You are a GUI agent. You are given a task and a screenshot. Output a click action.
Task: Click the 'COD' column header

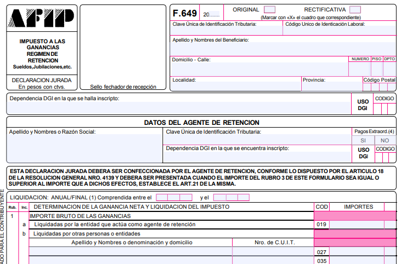321,207
